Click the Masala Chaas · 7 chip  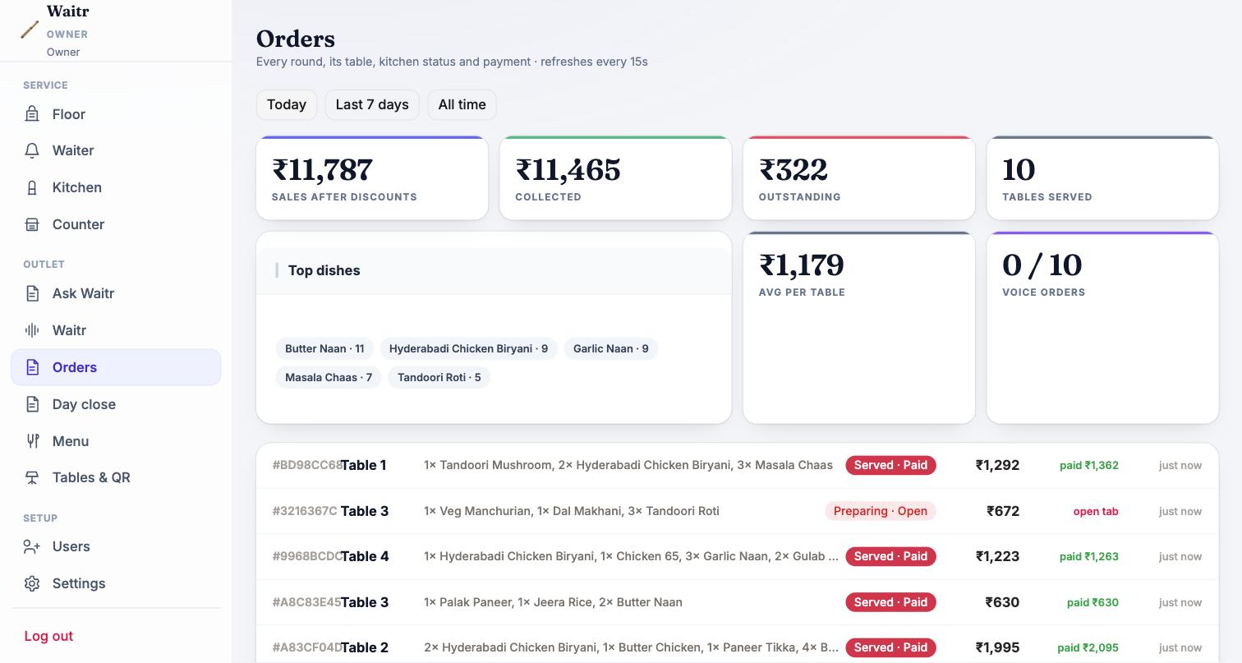pos(329,377)
